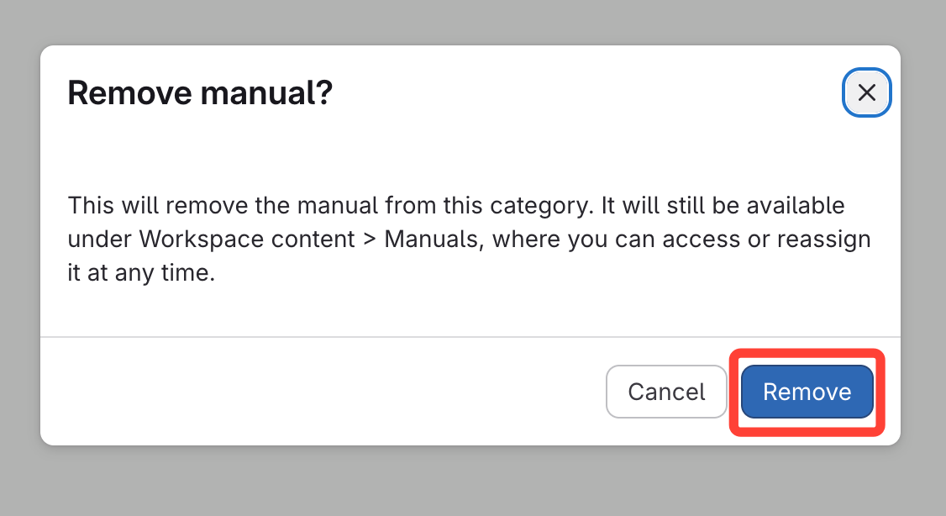
Task: Abort the removal via Cancel
Action: point(666,392)
